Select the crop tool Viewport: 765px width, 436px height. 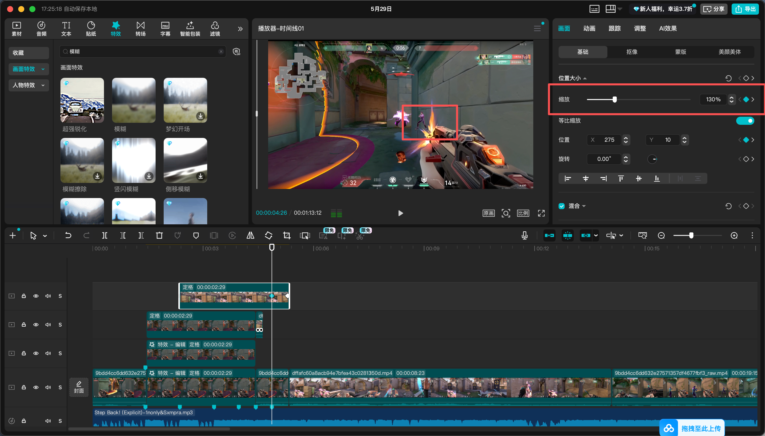point(287,236)
